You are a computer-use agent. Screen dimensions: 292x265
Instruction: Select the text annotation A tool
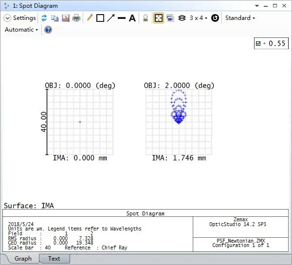coord(132,18)
